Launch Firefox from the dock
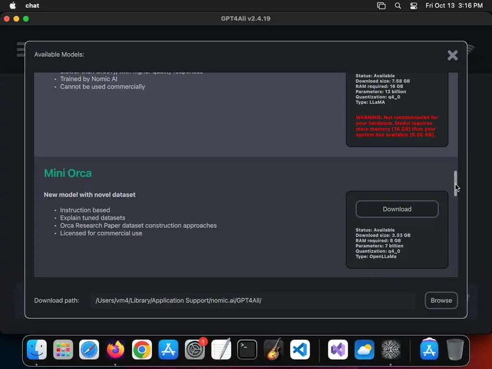 (115, 349)
